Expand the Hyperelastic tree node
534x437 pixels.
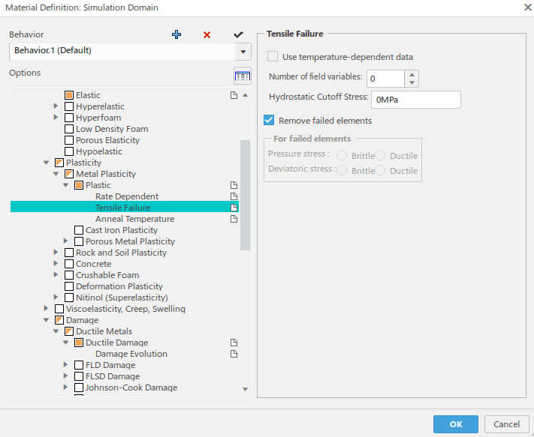point(56,106)
